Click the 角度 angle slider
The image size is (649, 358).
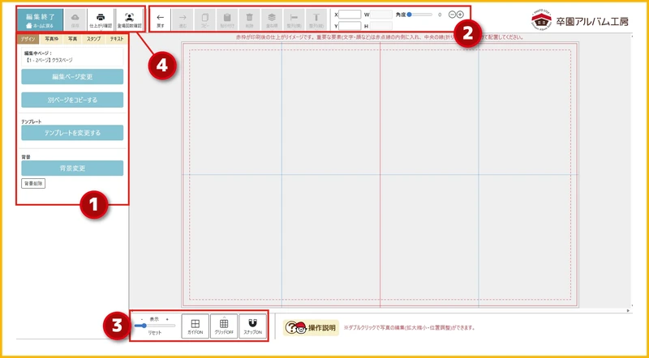click(x=419, y=15)
